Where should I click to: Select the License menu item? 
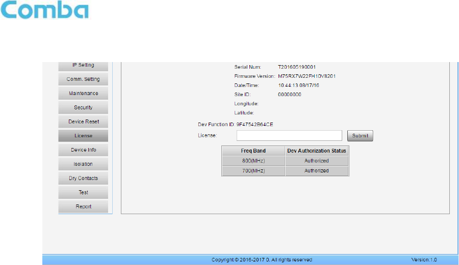coord(83,136)
